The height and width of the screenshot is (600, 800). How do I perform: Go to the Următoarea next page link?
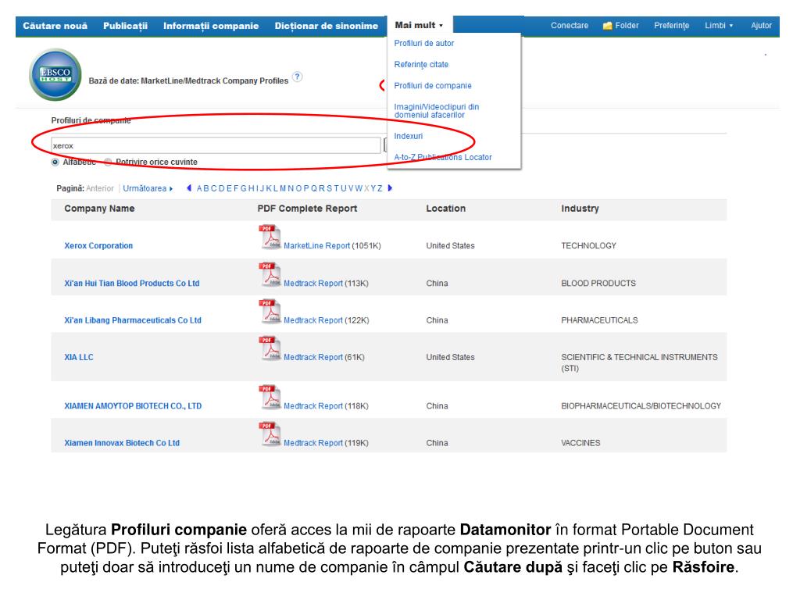(x=148, y=188)
